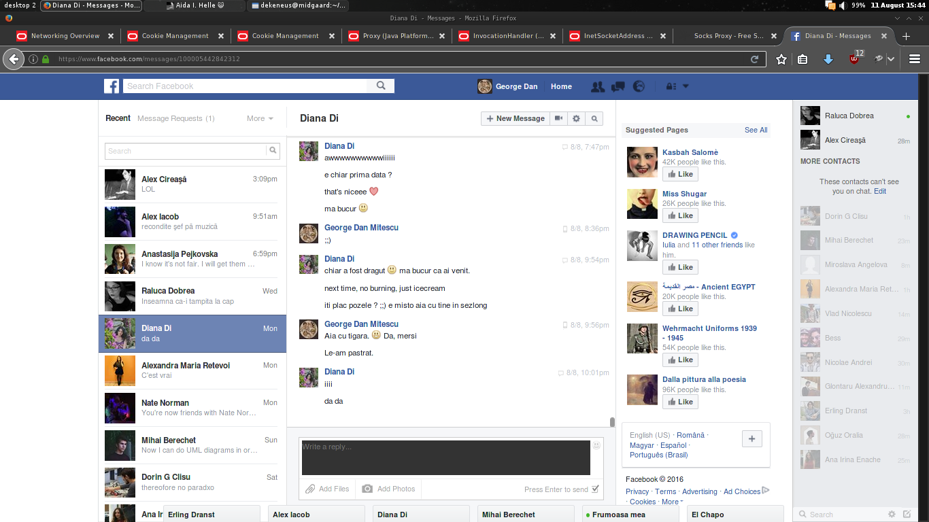Screen dimensions: 929x522
Task: Open the Frumoasa mea chat tab
Action: tap(632, 515)
